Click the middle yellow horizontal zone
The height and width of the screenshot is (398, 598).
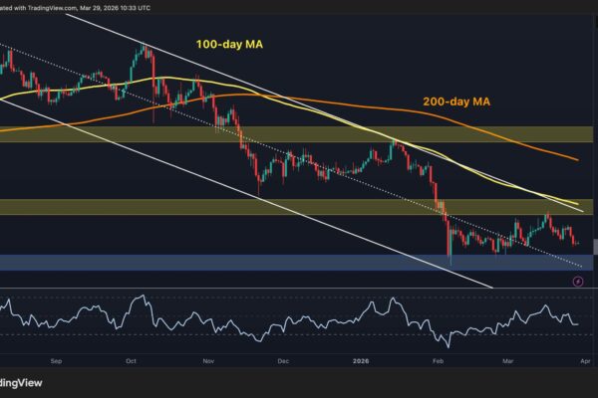pyautogui.click(x=299, y=207)
